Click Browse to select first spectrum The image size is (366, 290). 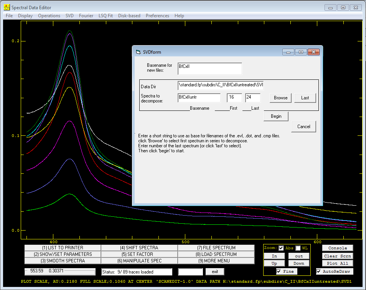pyautogui.click(x=280, y=98)
